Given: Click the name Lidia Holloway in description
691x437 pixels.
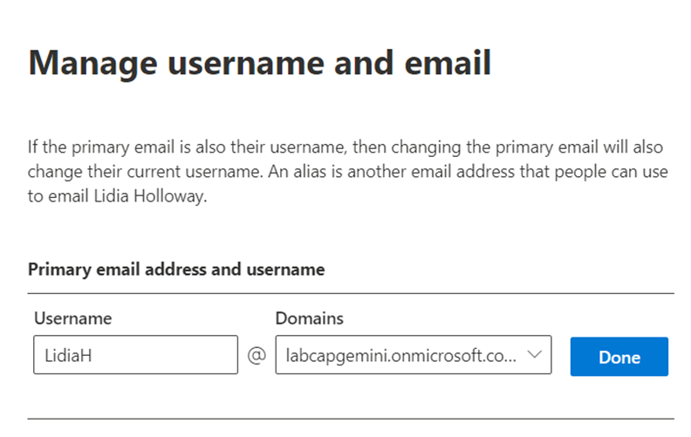Looking at the screenshot, I should click(150, 196).
